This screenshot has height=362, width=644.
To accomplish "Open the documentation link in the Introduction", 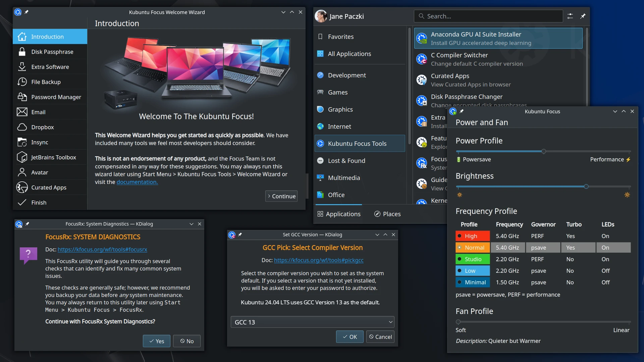I will 137,182.
